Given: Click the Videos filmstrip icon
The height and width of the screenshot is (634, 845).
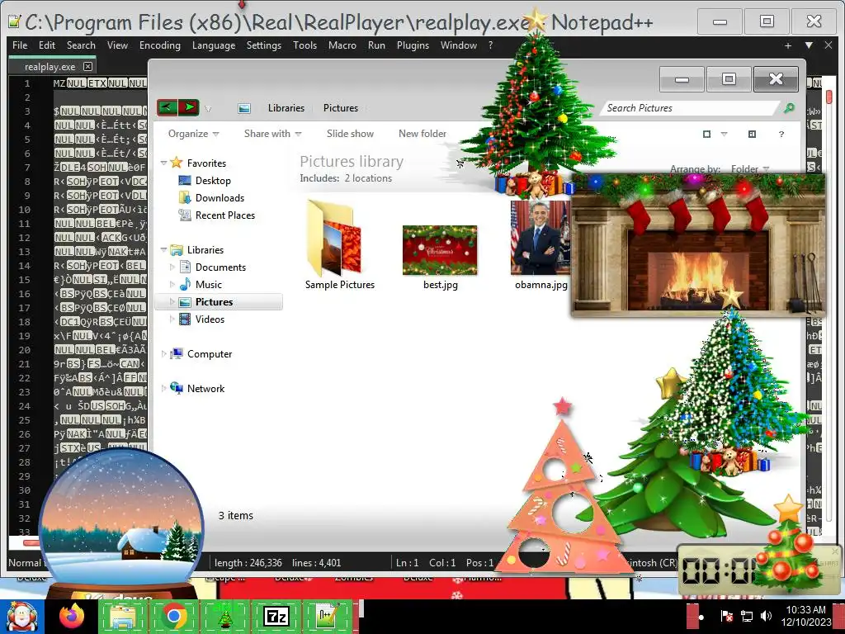Looking at the screenshot, I should coord(185,319).
